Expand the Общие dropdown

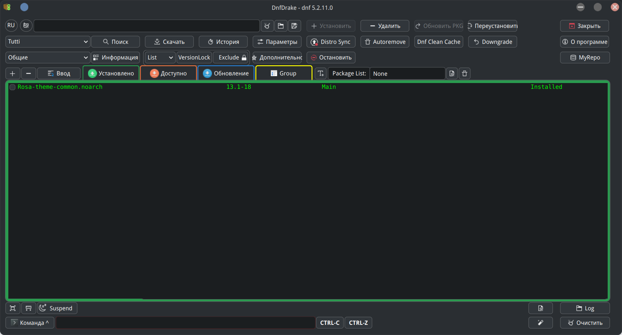tap(48, 57)
